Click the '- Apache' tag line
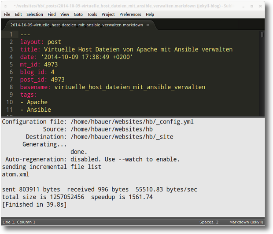Screen dimensions: 273x234 34,102
